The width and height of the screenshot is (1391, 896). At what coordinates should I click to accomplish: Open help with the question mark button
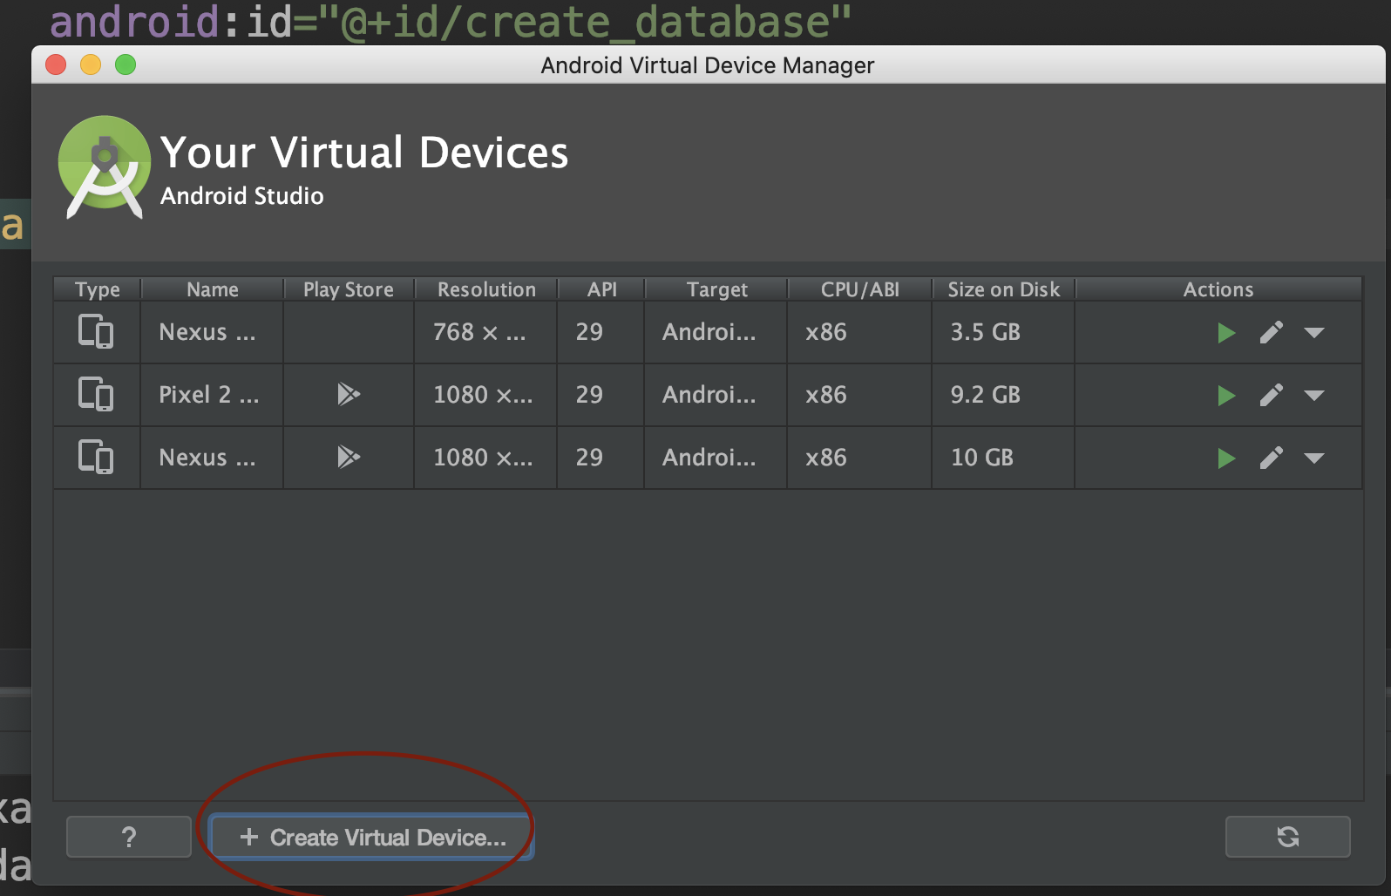coord(129,838)
